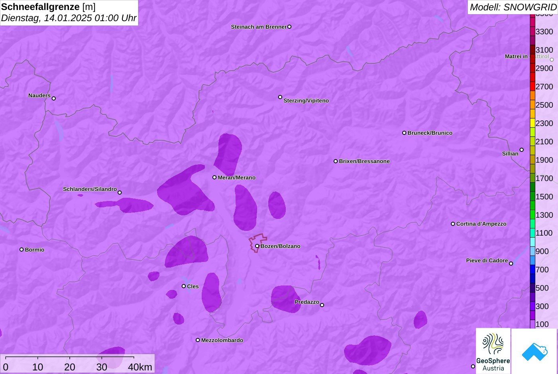The height and width of the screenshot is (374, 558).
Task: Select the dark red swatch beside 3100
Action: click(x=532, y=50)
